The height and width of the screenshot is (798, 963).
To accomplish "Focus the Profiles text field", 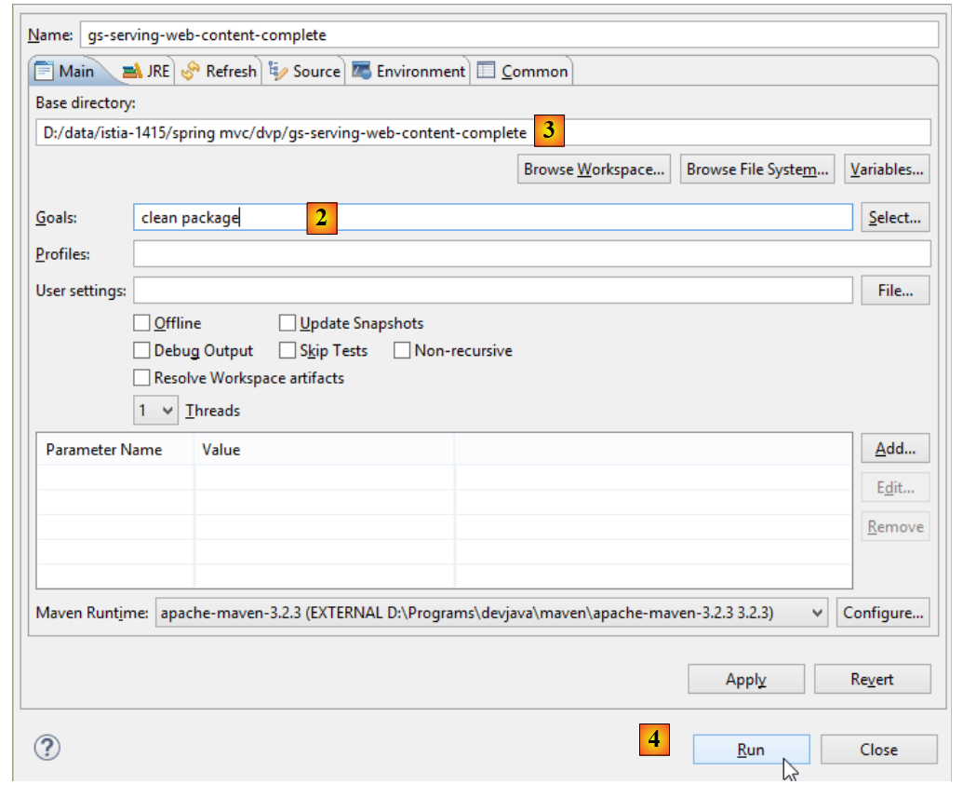I will click(530, 254).
